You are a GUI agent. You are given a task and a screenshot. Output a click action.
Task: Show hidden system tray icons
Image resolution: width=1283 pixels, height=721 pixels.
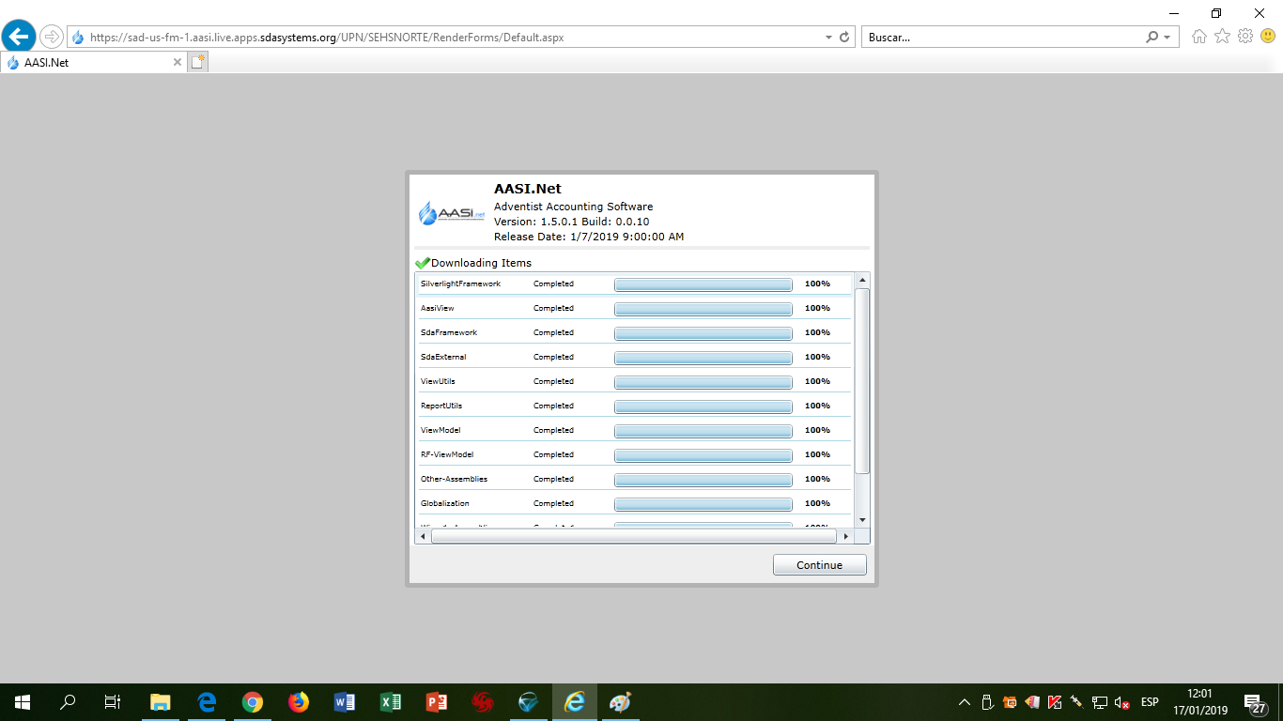pos(964,702)
